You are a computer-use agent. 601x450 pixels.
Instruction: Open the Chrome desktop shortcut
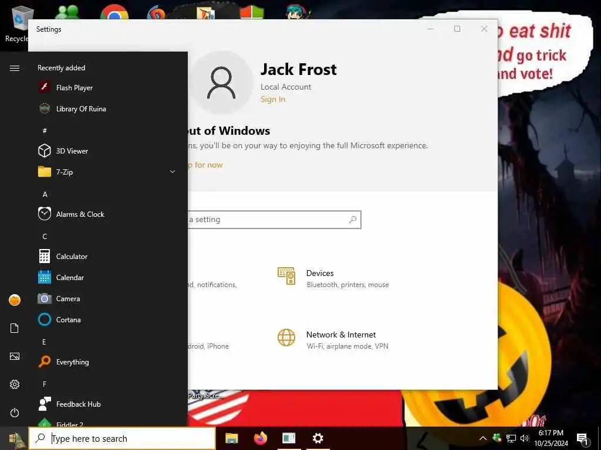[x=114, y=12]
